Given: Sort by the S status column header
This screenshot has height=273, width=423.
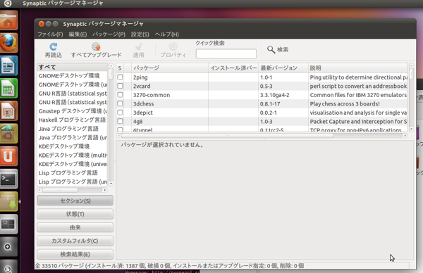Looking at the screenshot, I should point(120,68).
